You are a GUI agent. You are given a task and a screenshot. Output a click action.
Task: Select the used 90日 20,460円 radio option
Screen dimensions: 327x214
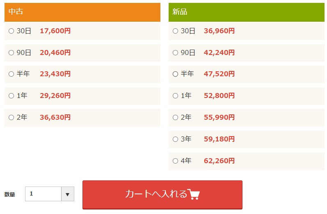pos(11,53)
